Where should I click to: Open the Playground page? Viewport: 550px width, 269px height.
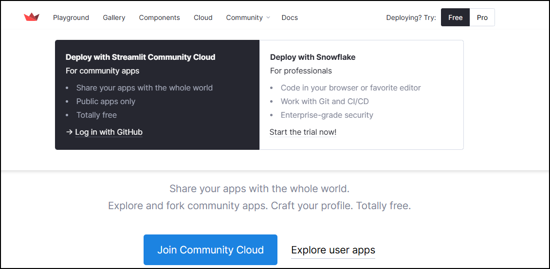click(x=71, y=18)
